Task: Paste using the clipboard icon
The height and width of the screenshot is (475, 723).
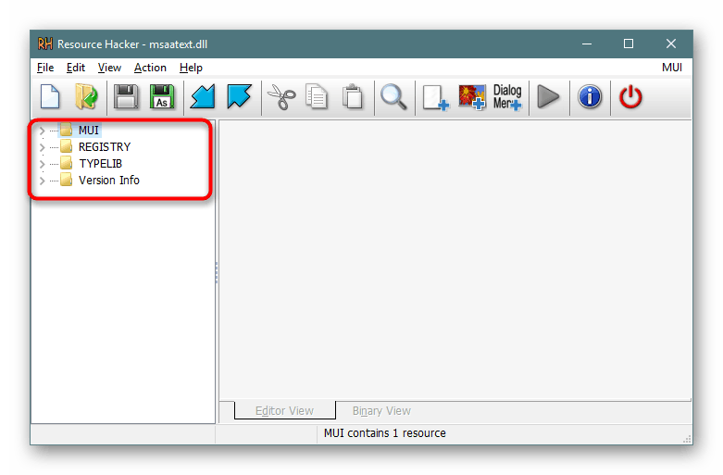Action: click(353, 97)
